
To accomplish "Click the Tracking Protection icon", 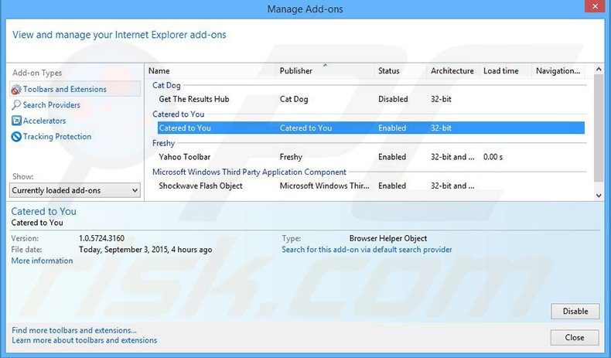I will pyautogui.click(x=16, y=137).
